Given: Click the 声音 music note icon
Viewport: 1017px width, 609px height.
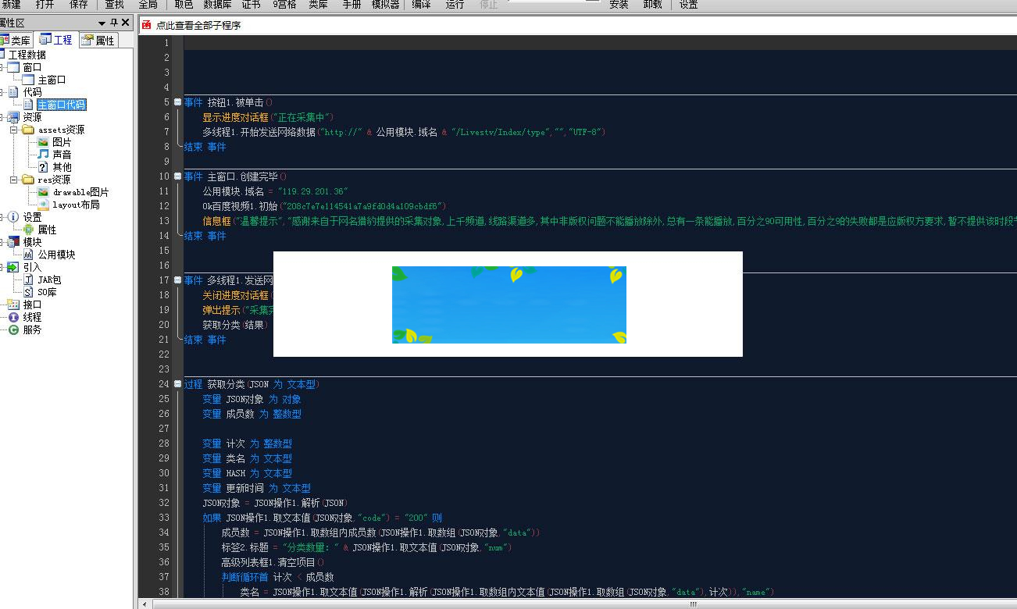Looking at the screenshot, I should tap(44, 155).
